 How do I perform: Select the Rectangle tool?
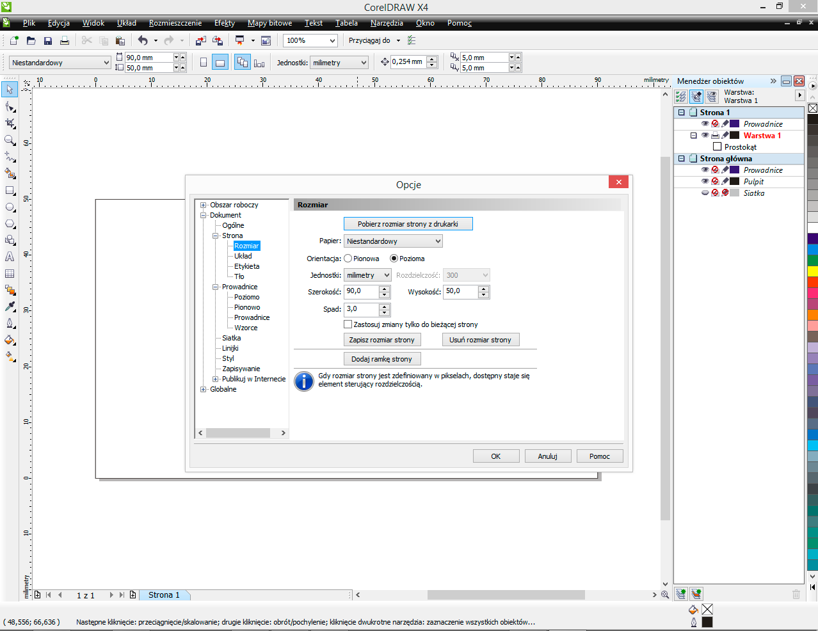coord(10,190)
